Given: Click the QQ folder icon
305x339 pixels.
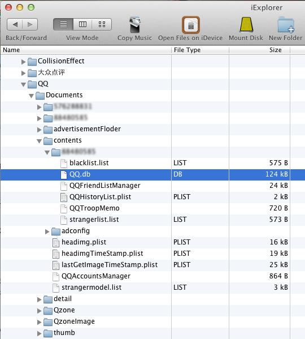Looking at the screenshot, I should tap(32, 84).
